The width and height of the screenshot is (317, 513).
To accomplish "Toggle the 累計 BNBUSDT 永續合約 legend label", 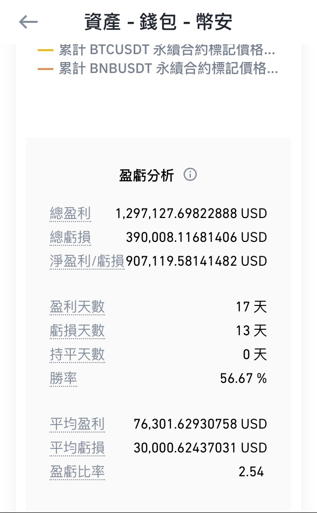I will tap(168, 69).
